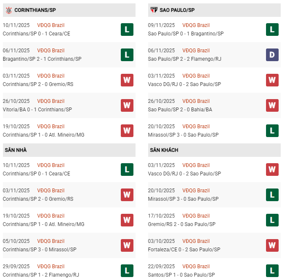This screenshot has height=280, width=282.
Task: Click loss badge for Corinthians 0-1 Ceara on 10/11 in top section
Action: [127, 30]
